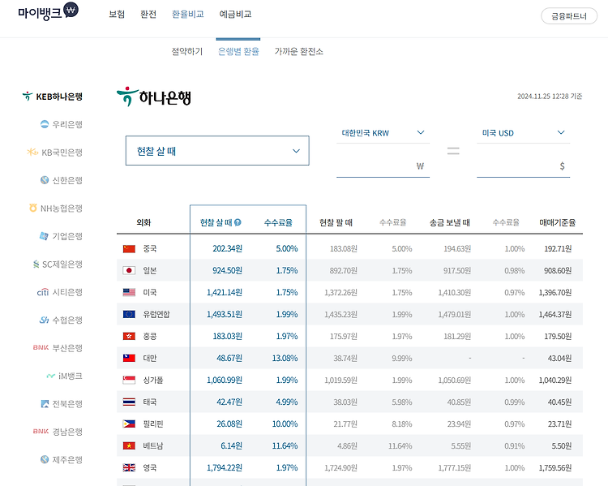This screenshot has height=486, width=608.
Task: Click the 전북은행 sidebar logo icon
Action: tap(45, 404)
